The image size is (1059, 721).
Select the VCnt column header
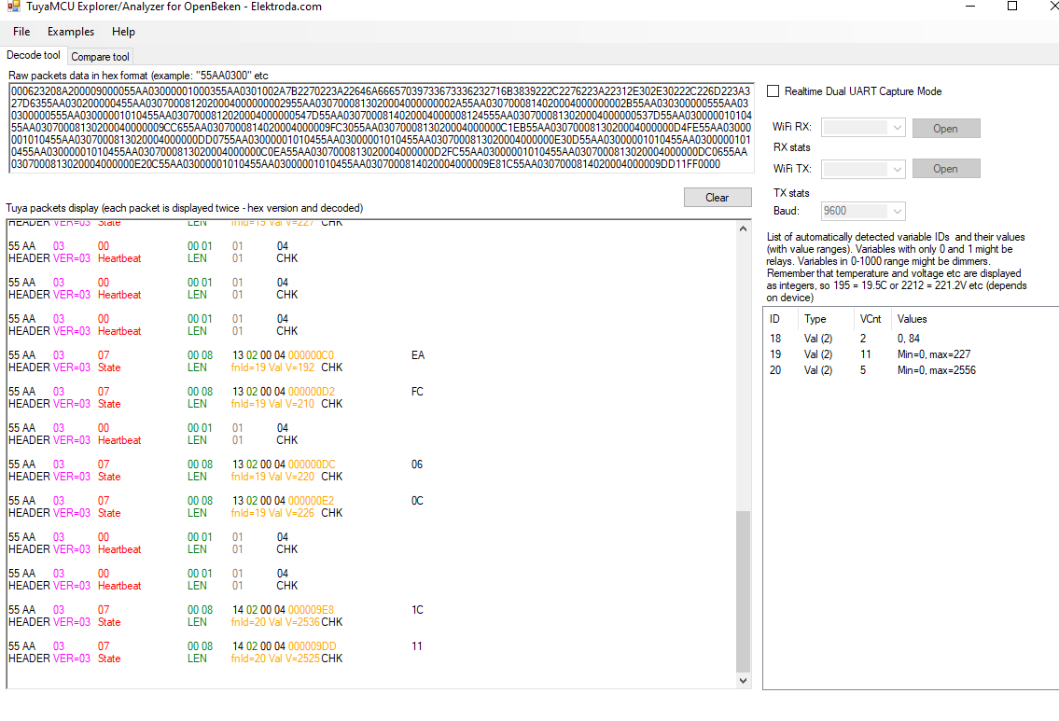(871, 319)
